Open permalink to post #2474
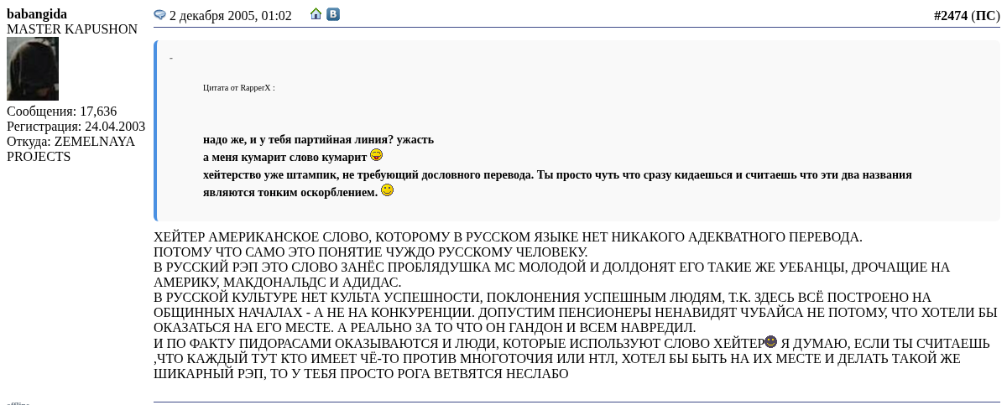1007x405 pixels. 950,15
